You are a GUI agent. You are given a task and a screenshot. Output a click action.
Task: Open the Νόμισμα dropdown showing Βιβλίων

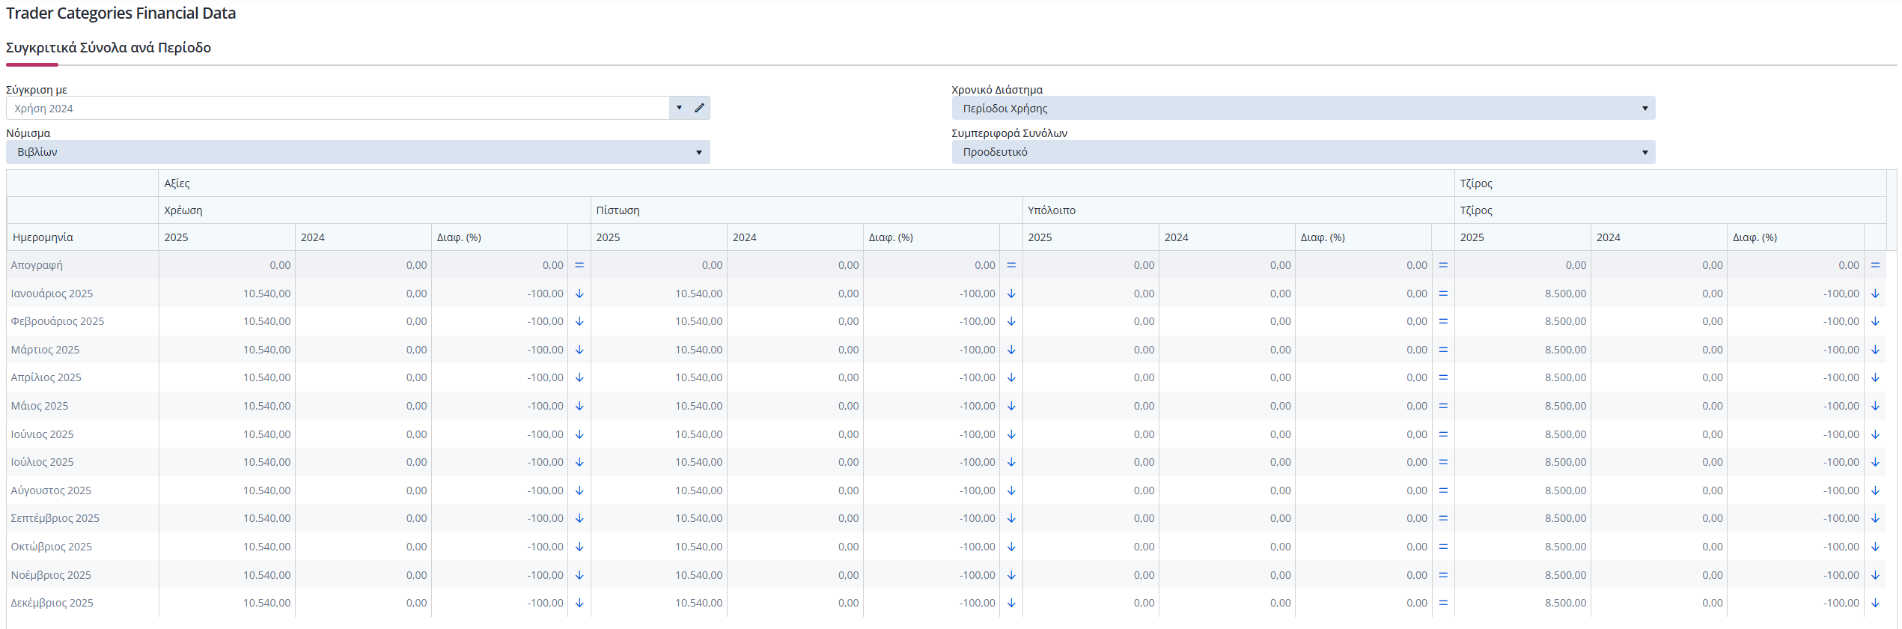click(358, 152)
